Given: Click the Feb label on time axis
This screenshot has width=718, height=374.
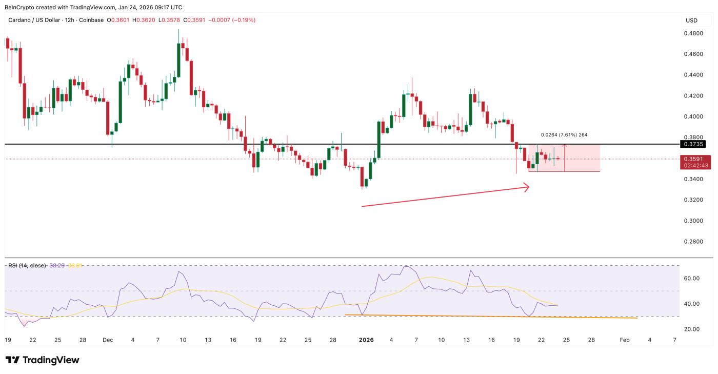Looking at the screenshot, I should click(624, 340).
